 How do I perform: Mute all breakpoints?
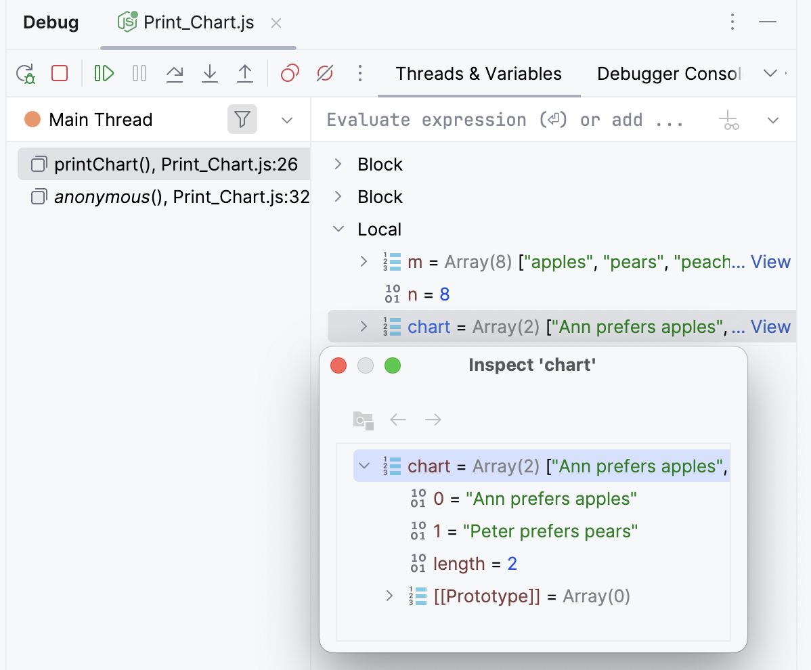pos(324,73)
